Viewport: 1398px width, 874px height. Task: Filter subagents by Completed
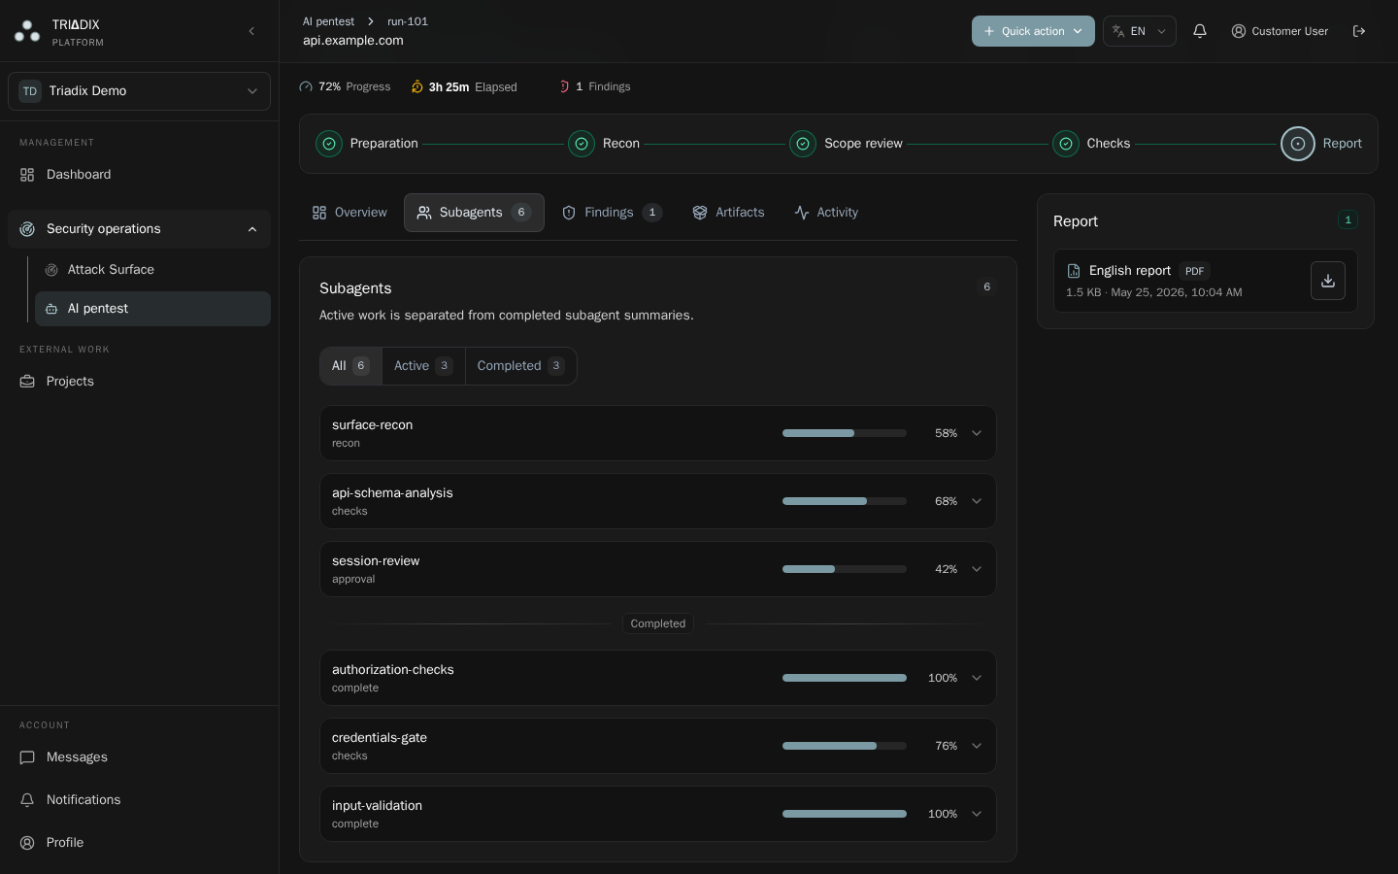[520, 366]
